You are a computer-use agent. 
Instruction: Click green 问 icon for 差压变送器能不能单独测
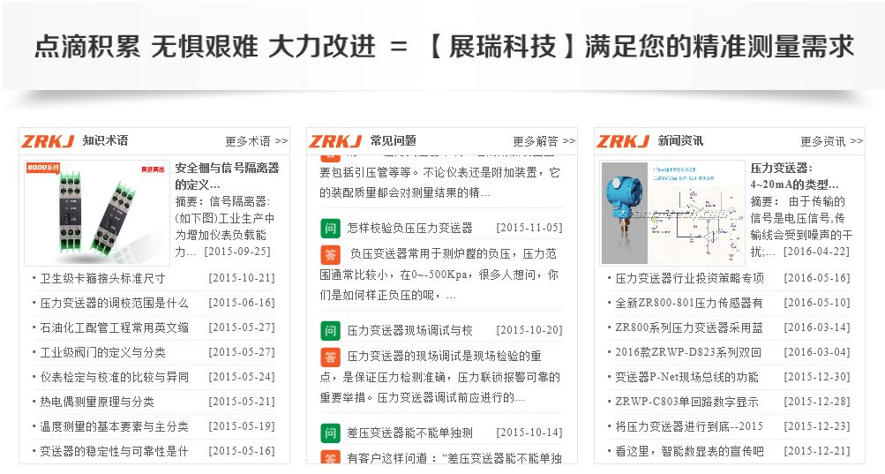click(x=330, y=433)
